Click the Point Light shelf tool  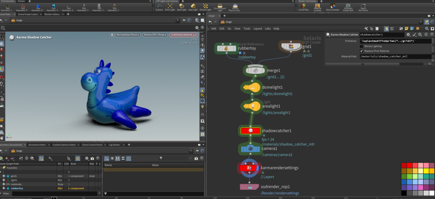[x=170, y=6]
